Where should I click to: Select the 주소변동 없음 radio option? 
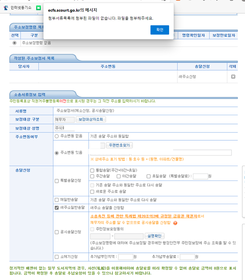tap(57, 136)
